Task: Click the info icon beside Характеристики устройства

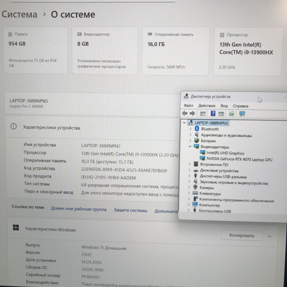Action: click(13, 126)
